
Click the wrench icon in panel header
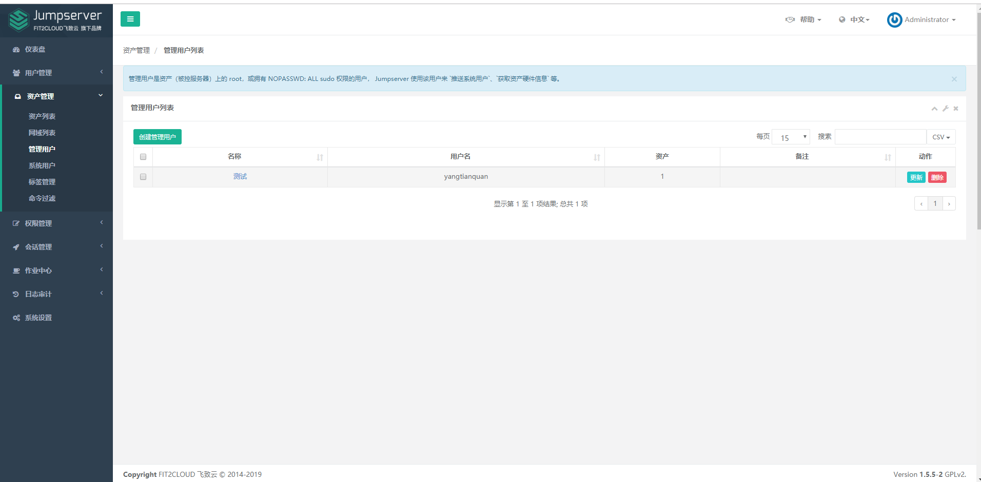pos(945,109)
